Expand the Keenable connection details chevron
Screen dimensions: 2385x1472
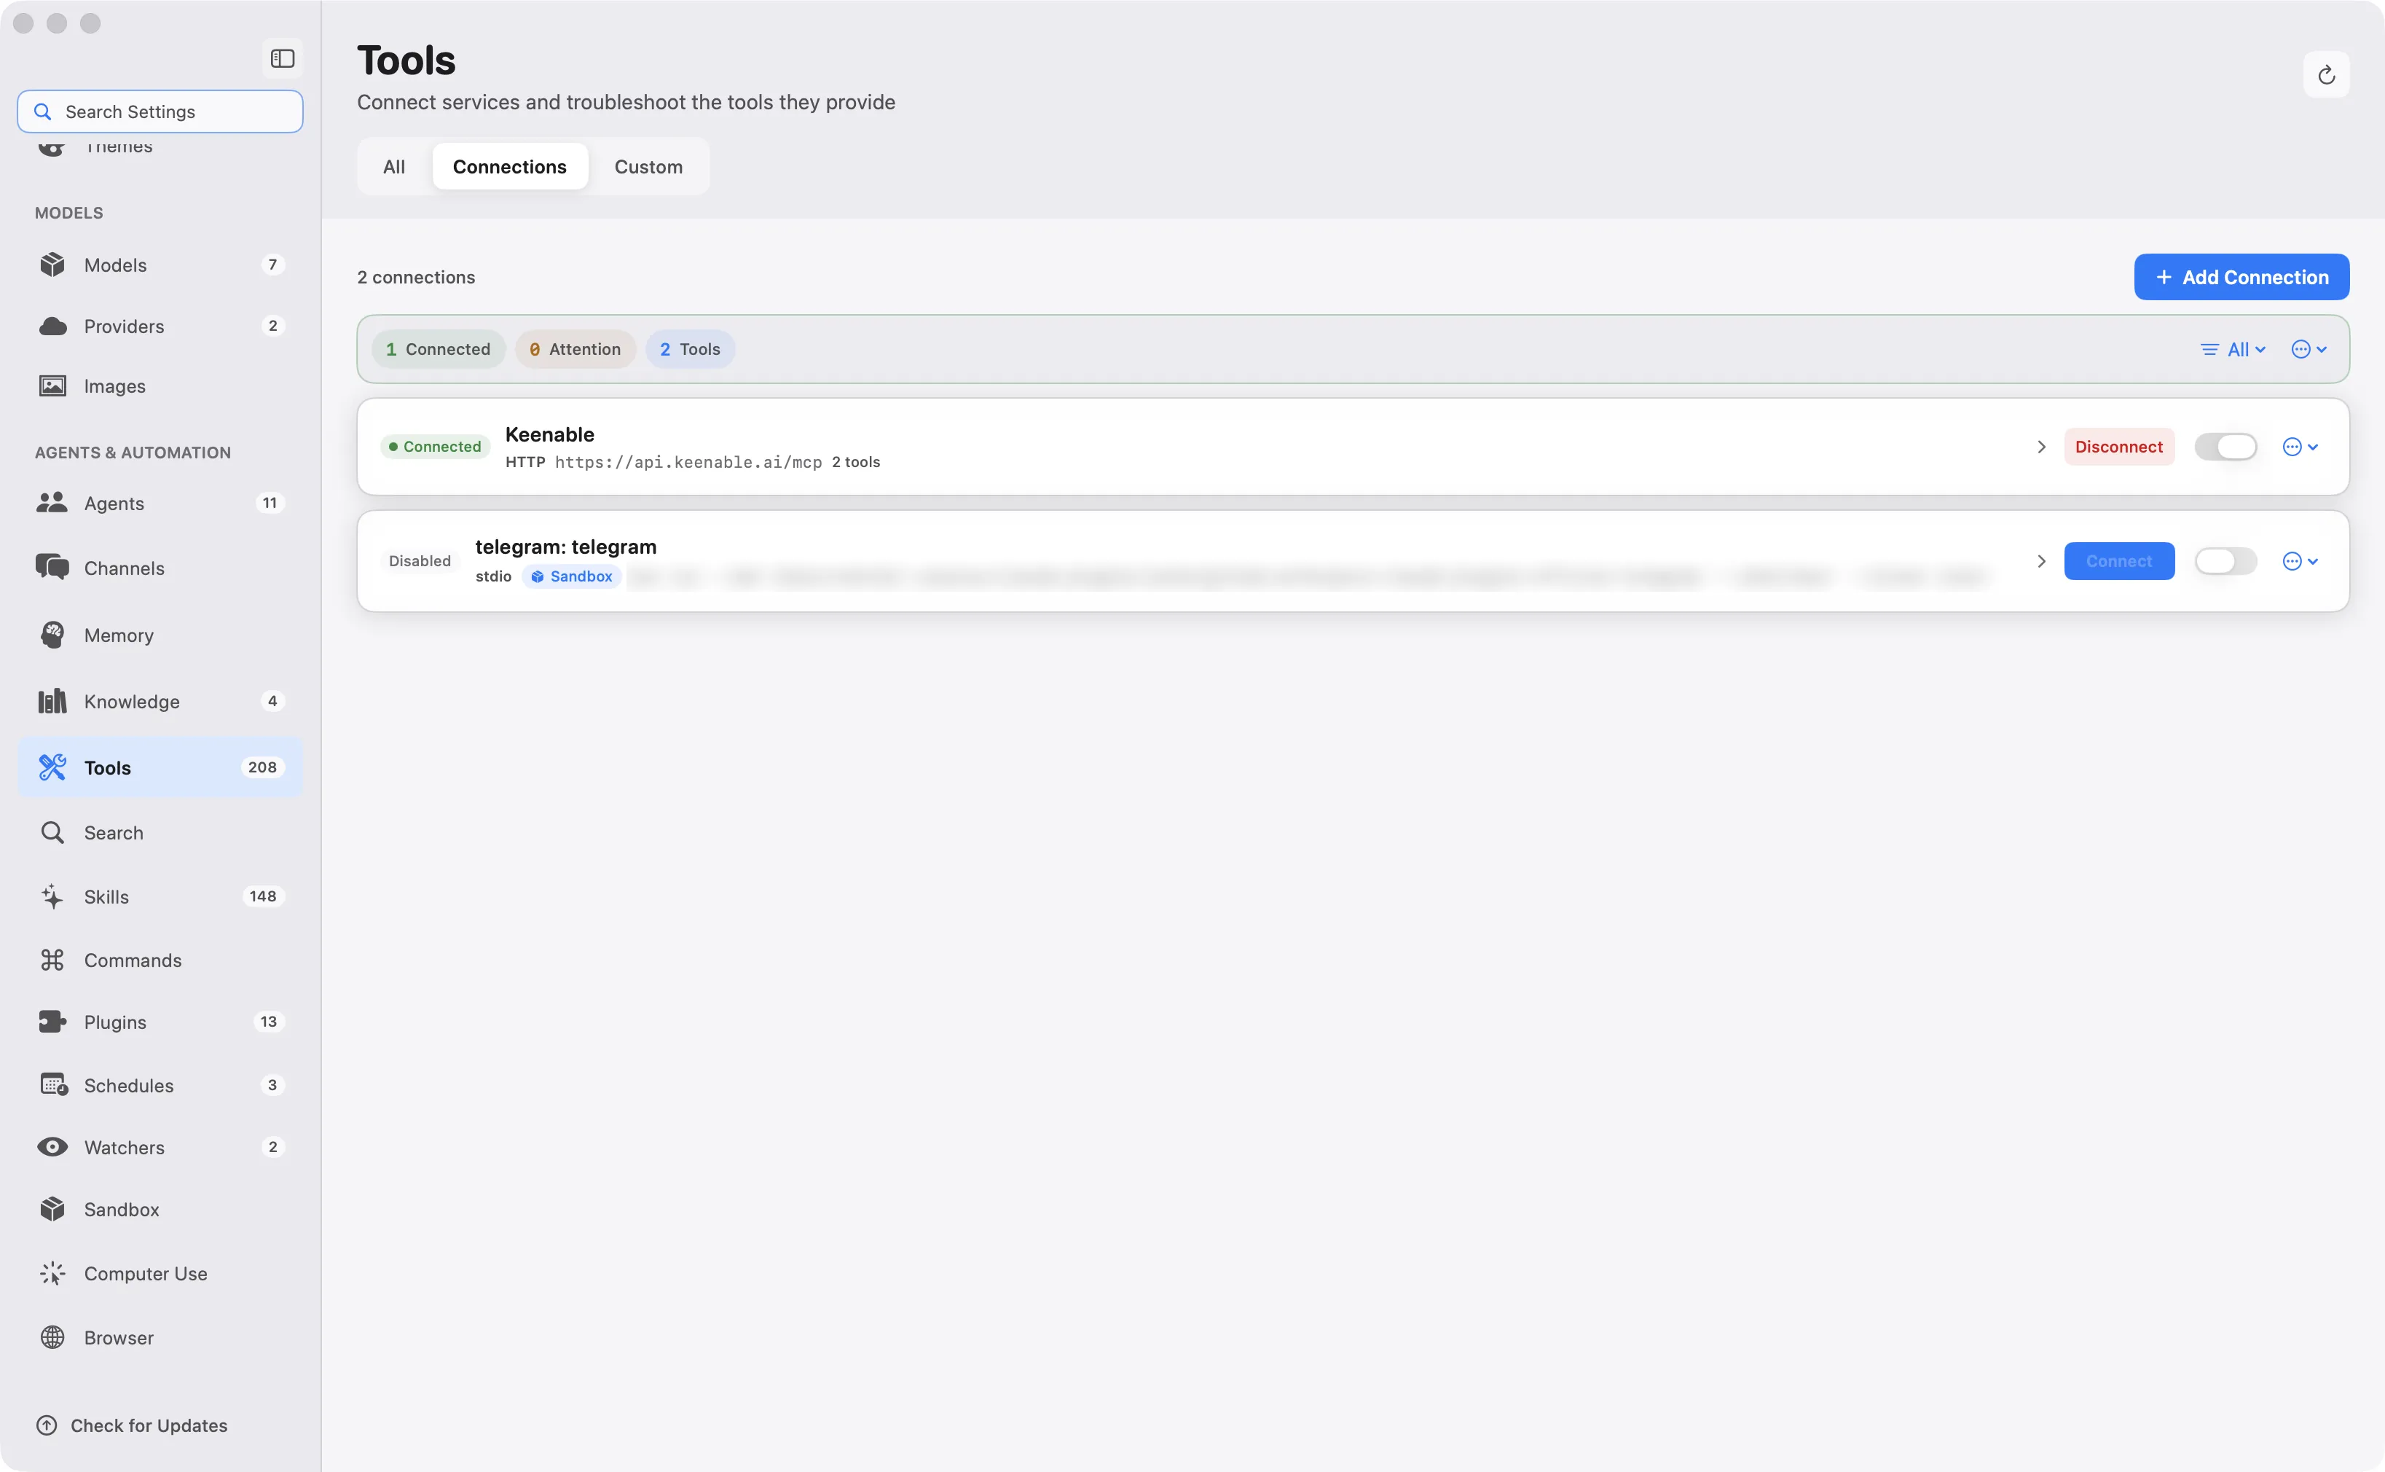(x=2040, y=447)
